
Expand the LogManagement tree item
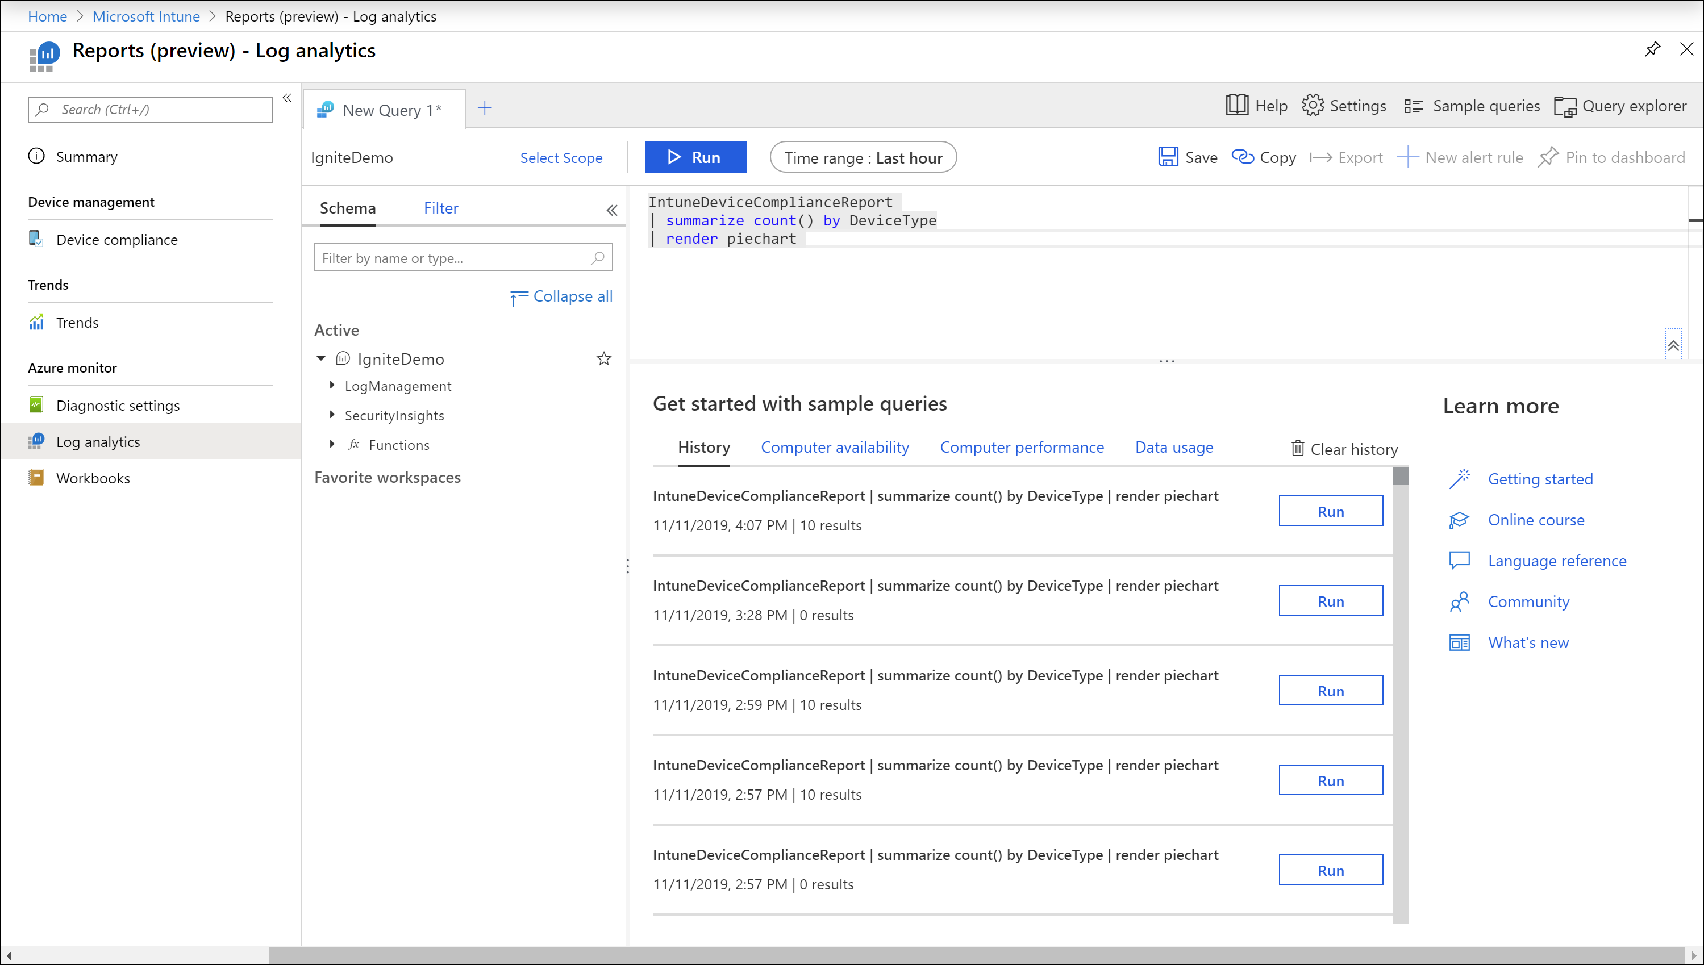[x=334, y=385]
